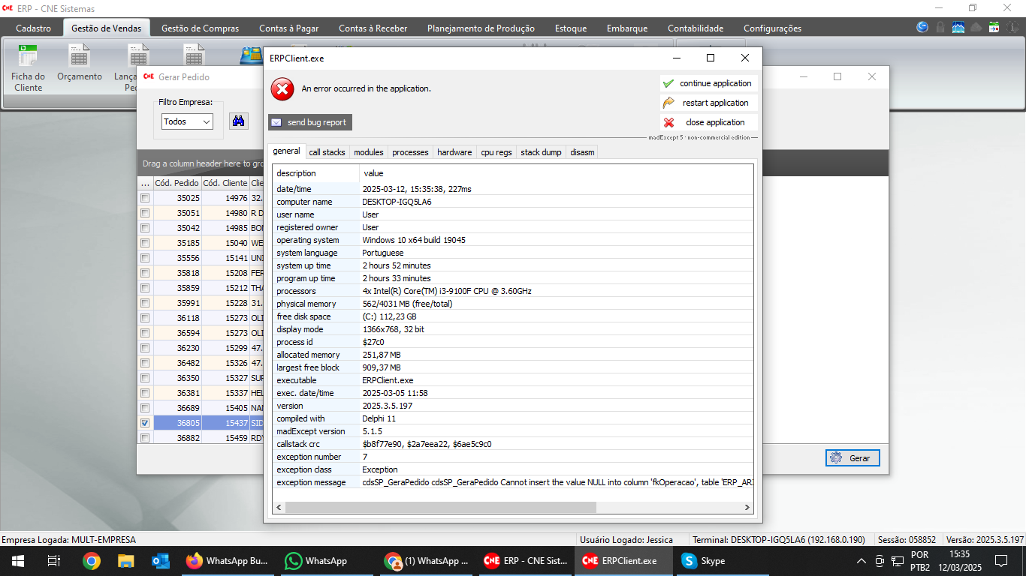Open Google Chrome from the taskbar
The height and width of the screenshot is (576, 1026).
pyautogui.click(x=92, y=561)
